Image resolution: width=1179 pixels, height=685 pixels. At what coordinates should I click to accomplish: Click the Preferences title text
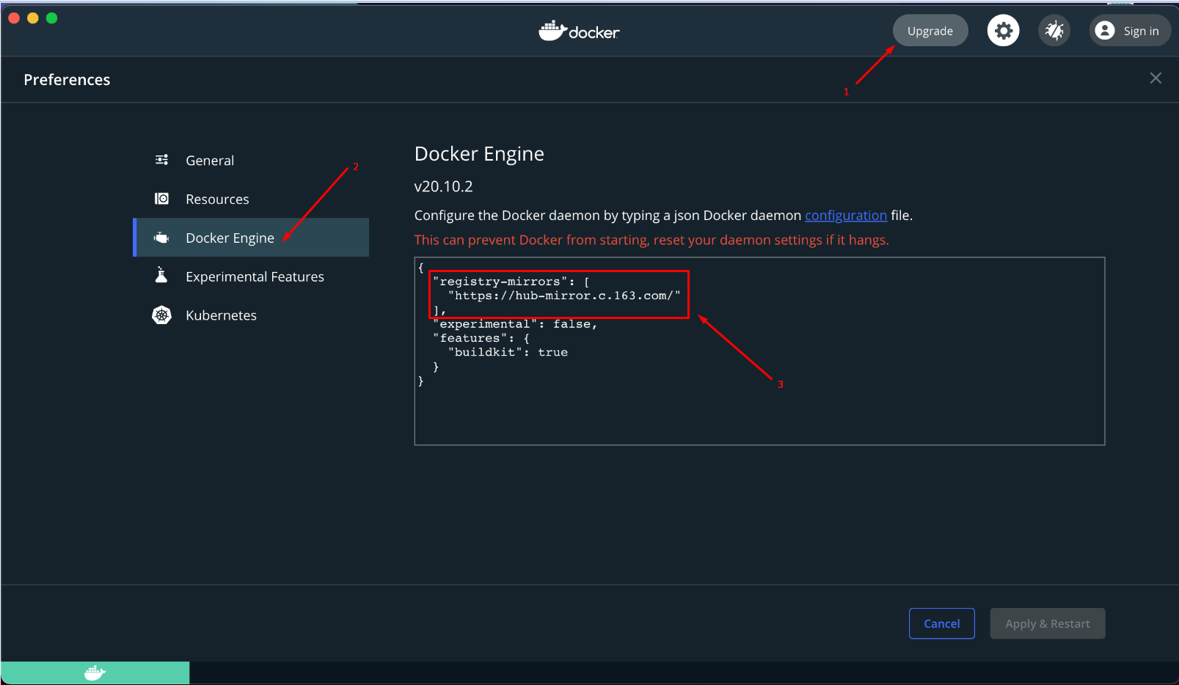point(67,79)
